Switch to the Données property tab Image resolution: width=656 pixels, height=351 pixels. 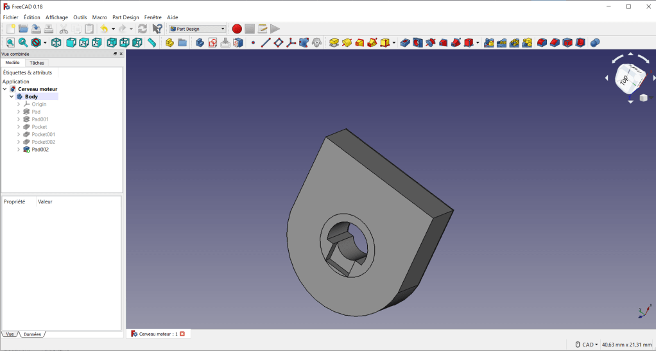[32, 334]
